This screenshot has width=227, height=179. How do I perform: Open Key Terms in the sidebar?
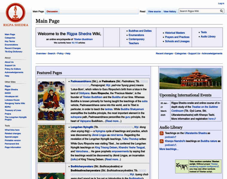coord(10,41)
